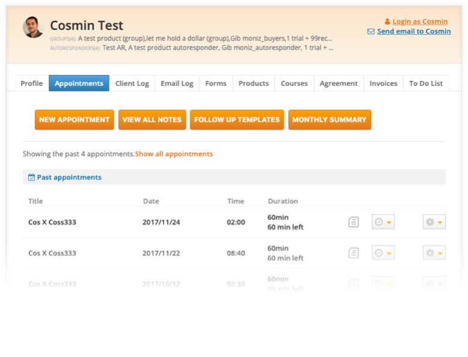Click the date 2017/11/24

[161, 222]
